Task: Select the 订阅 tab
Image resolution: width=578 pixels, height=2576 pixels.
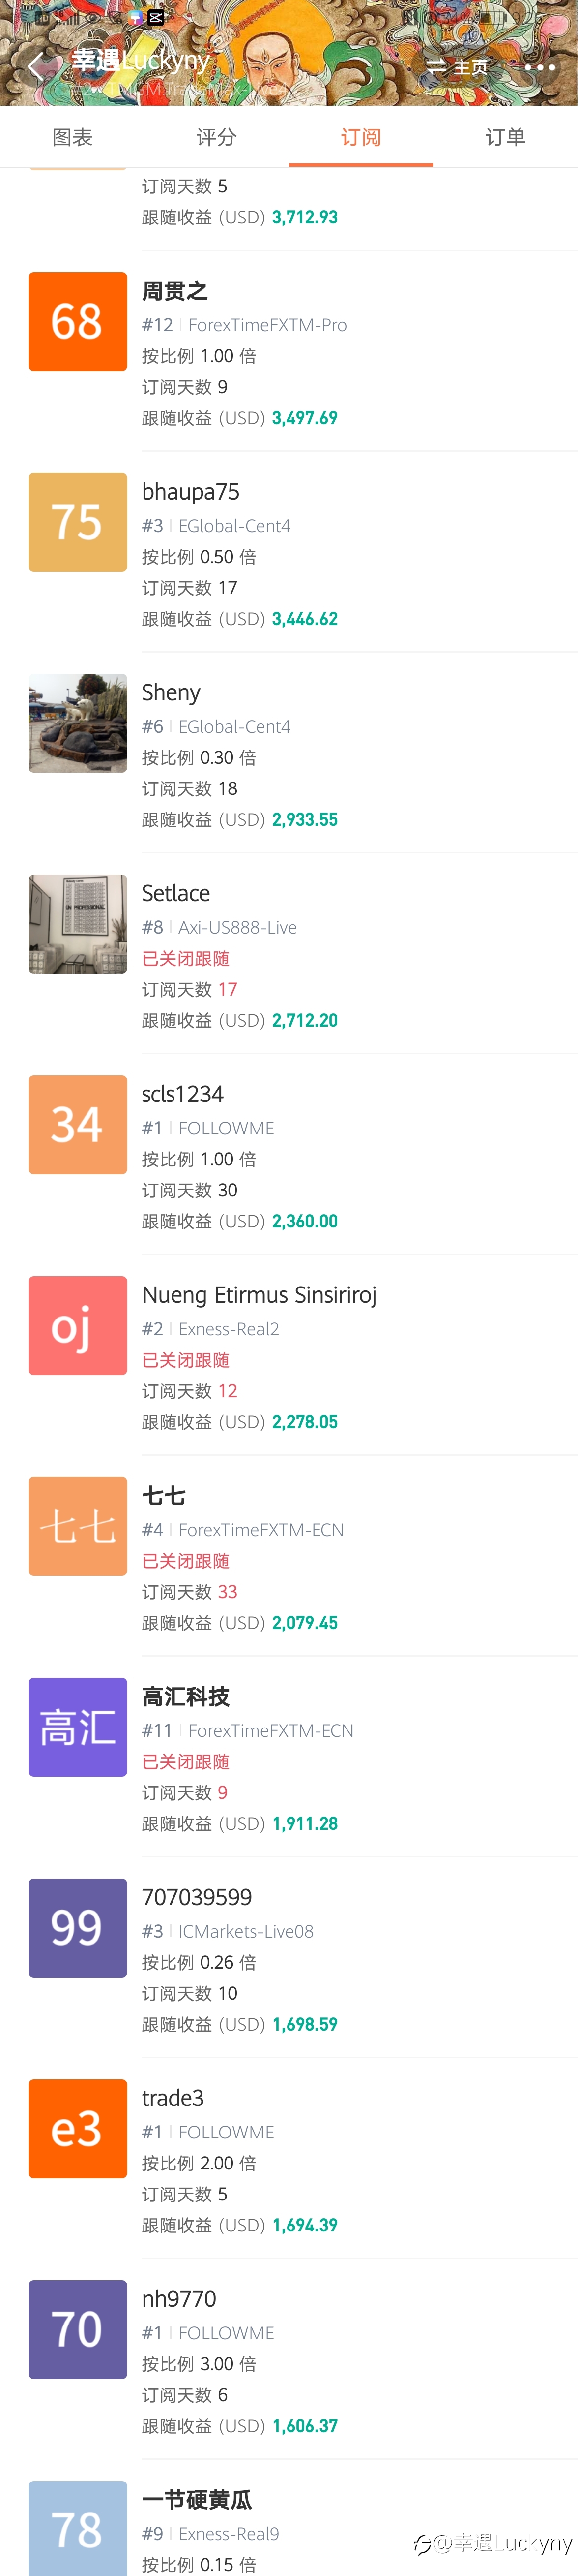Action: pyautogui.click(x=361, y=137)
